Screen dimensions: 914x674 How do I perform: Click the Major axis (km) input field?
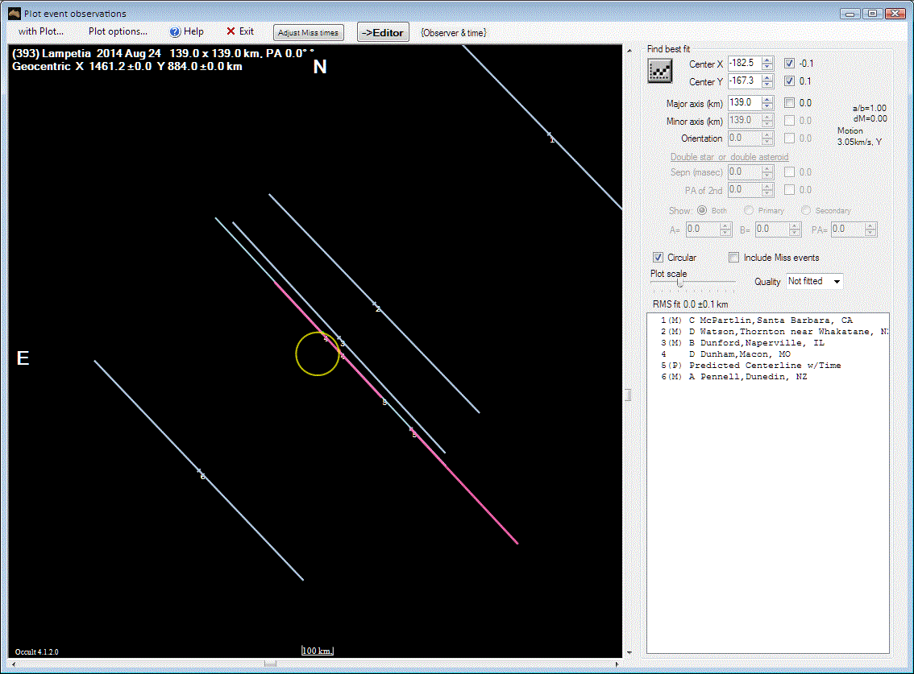pos(745,102)
